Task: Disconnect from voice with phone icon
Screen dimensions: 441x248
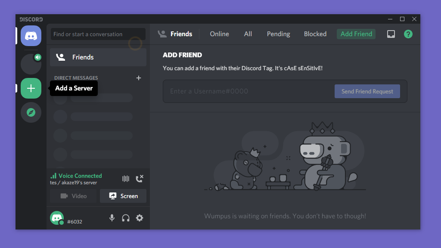Action: tap(140, 179)
